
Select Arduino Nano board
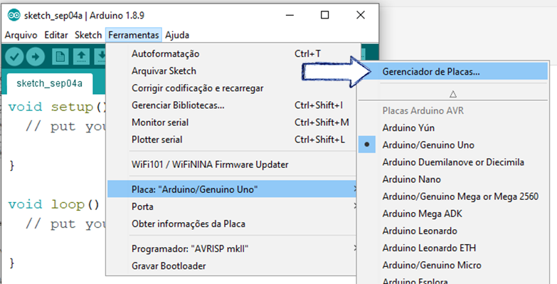453,179
